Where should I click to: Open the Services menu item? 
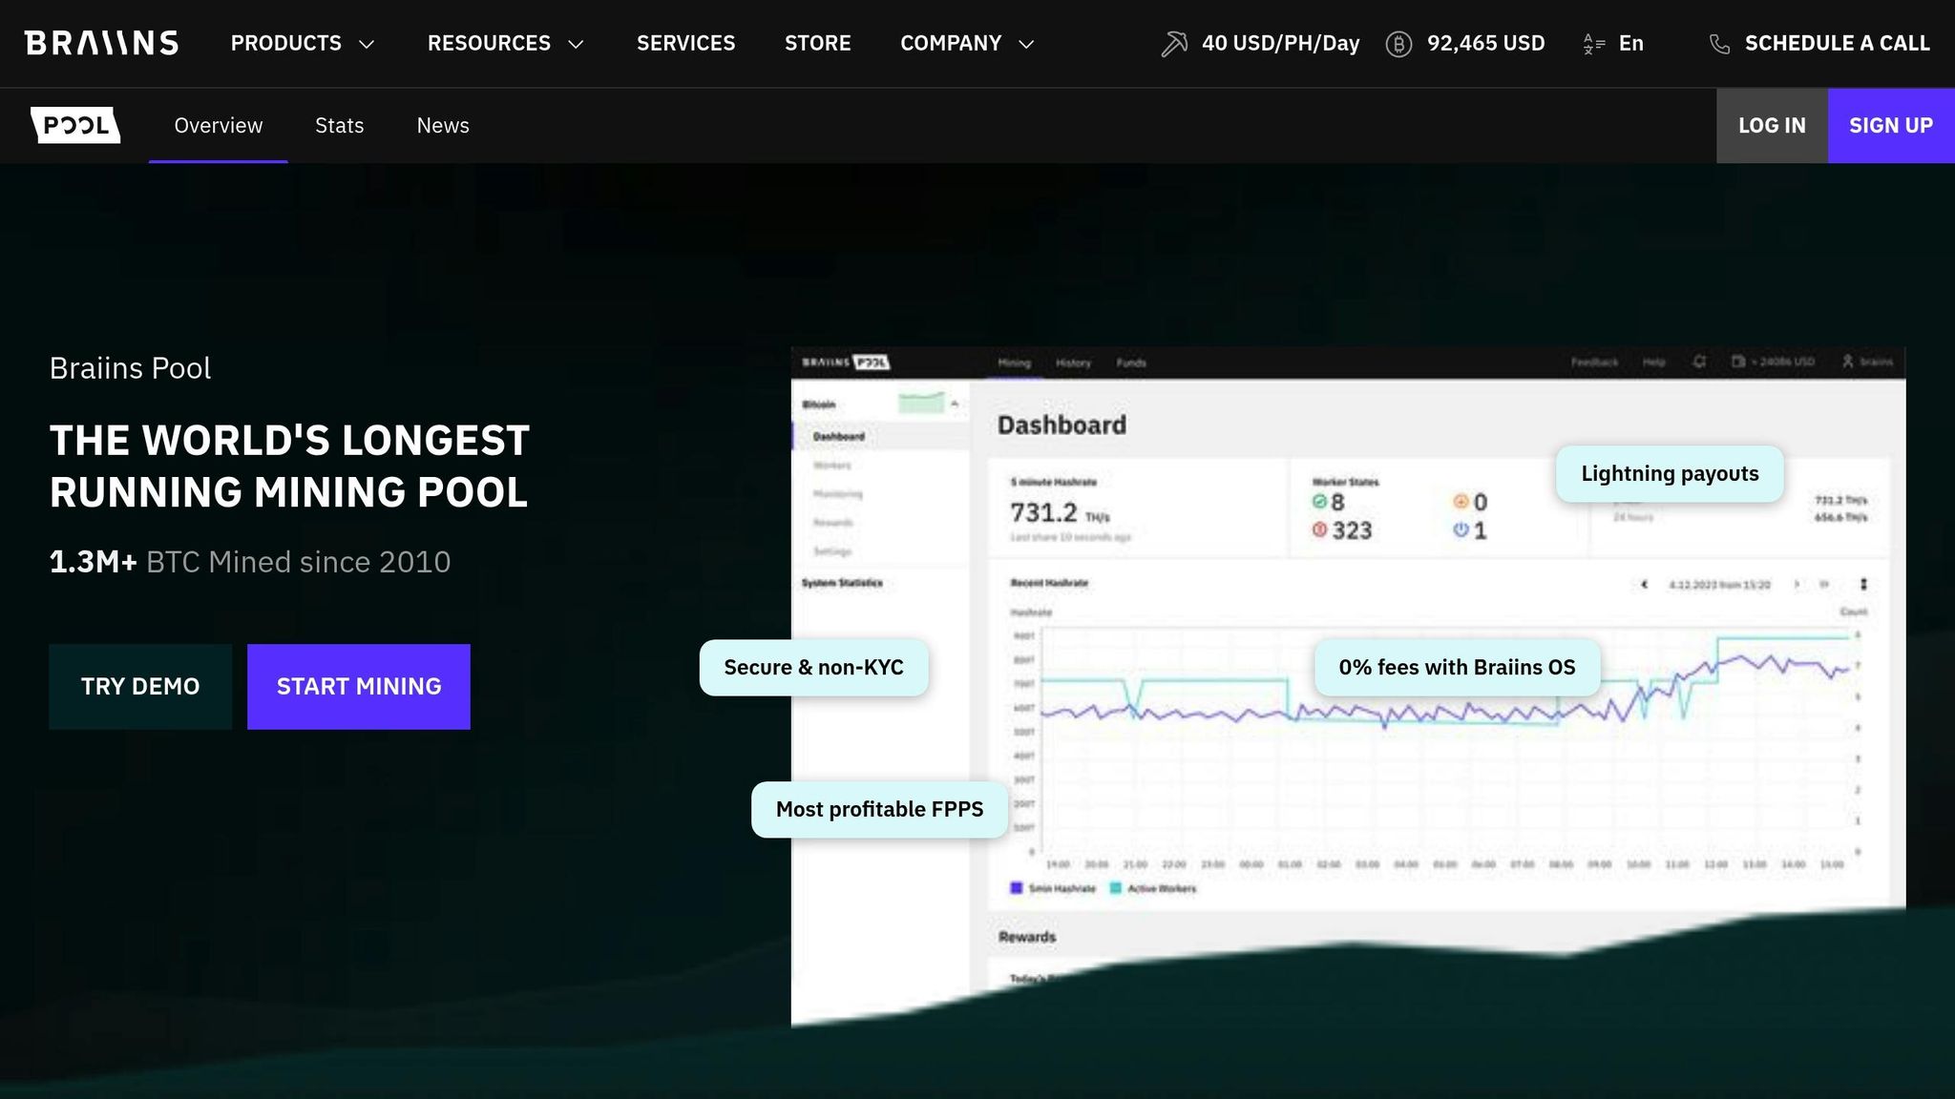685,44
